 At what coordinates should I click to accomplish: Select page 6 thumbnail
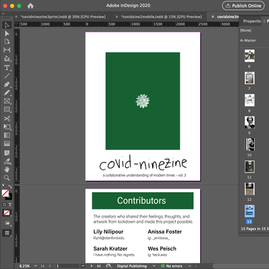(250, 56)
